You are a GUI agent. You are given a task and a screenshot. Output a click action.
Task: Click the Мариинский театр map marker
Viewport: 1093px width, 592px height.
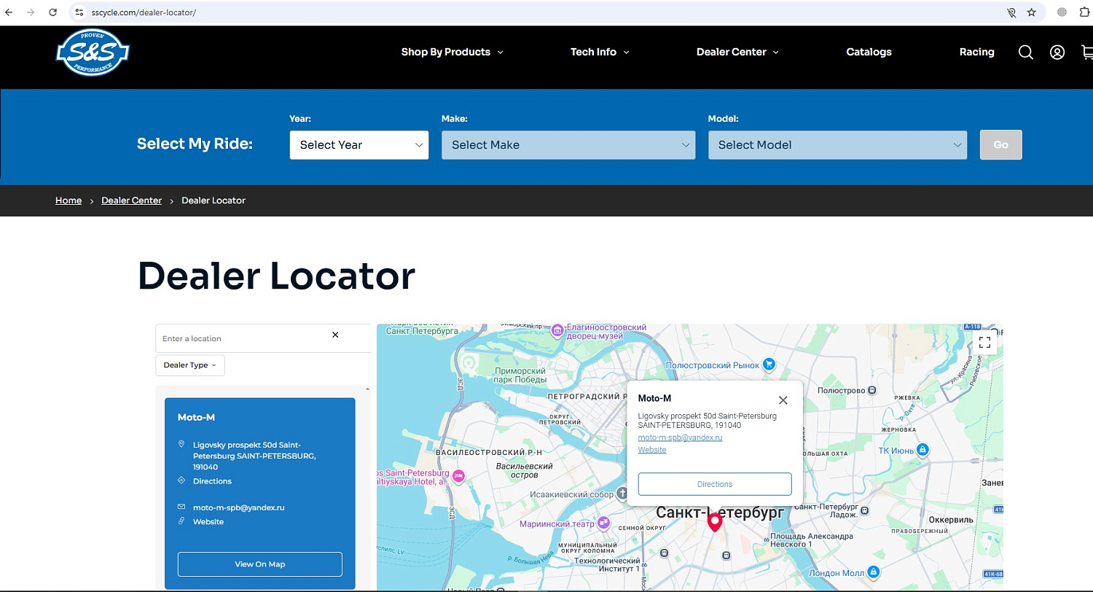(x=603, y=523)
